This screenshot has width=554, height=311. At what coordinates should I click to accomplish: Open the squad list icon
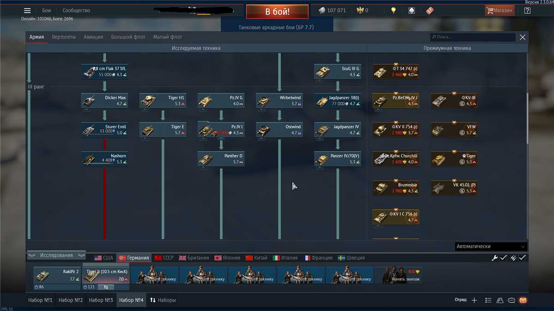pos(488,300)
